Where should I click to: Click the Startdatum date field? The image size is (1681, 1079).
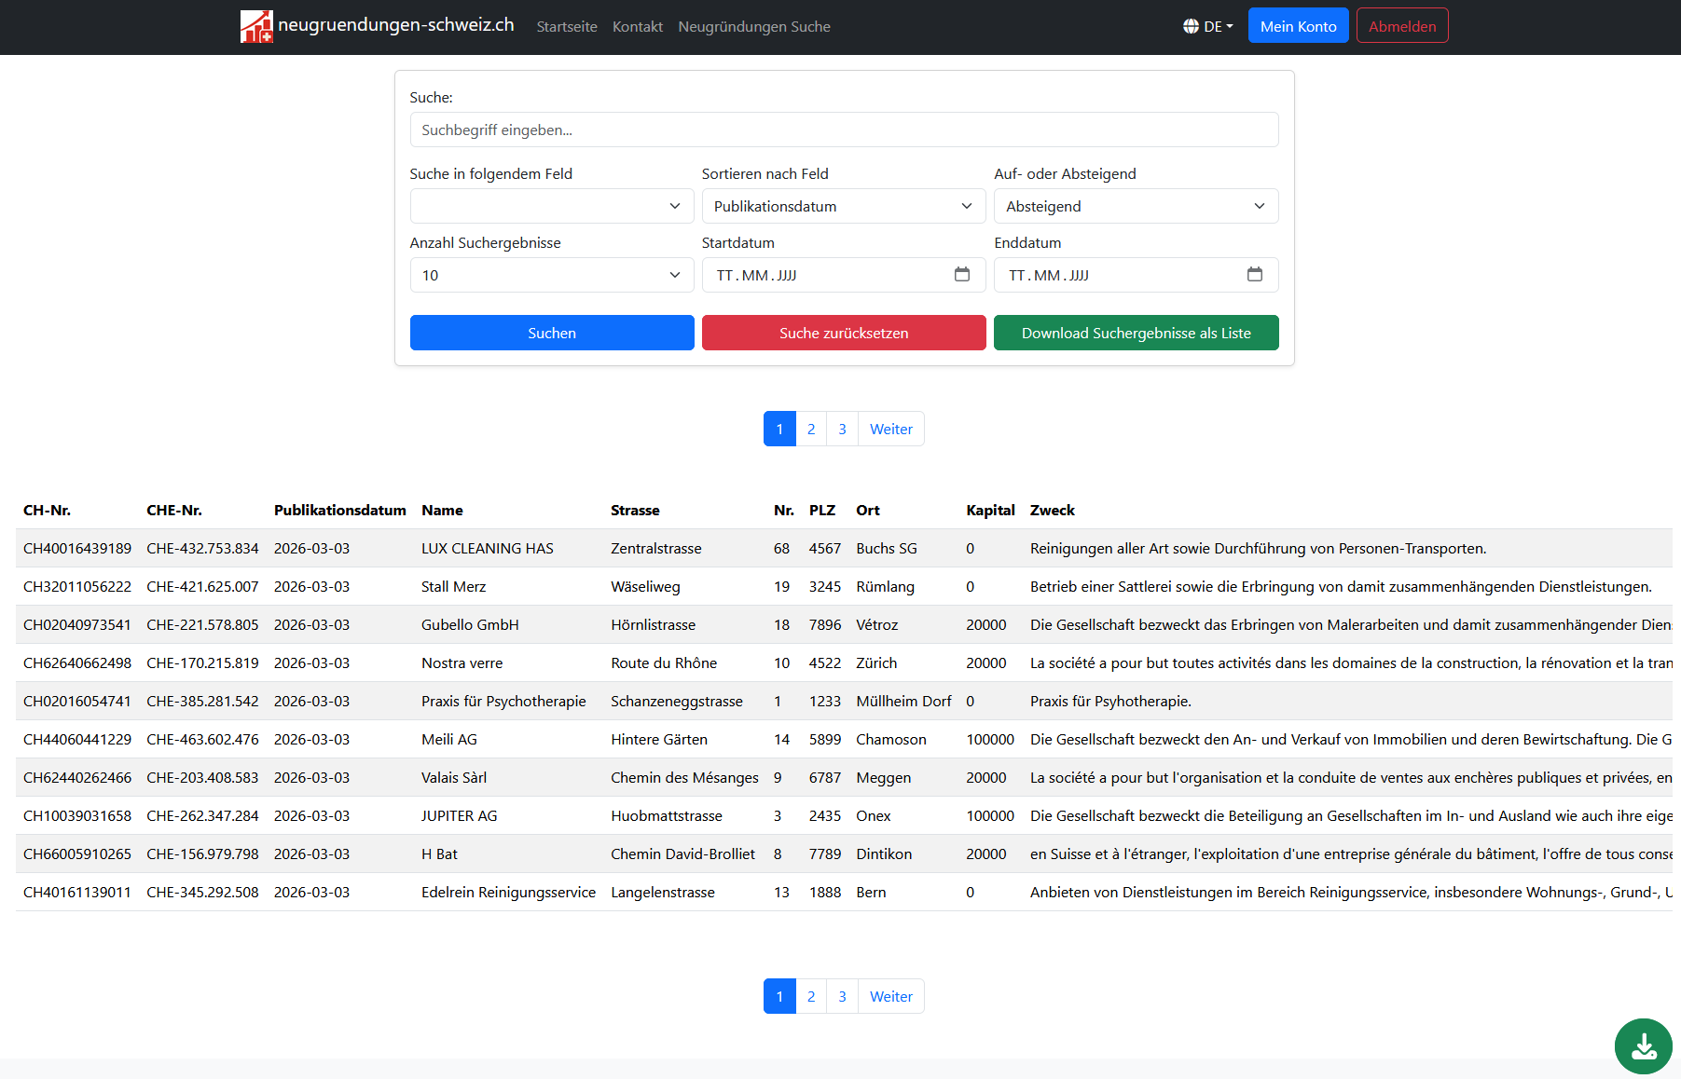844,275
